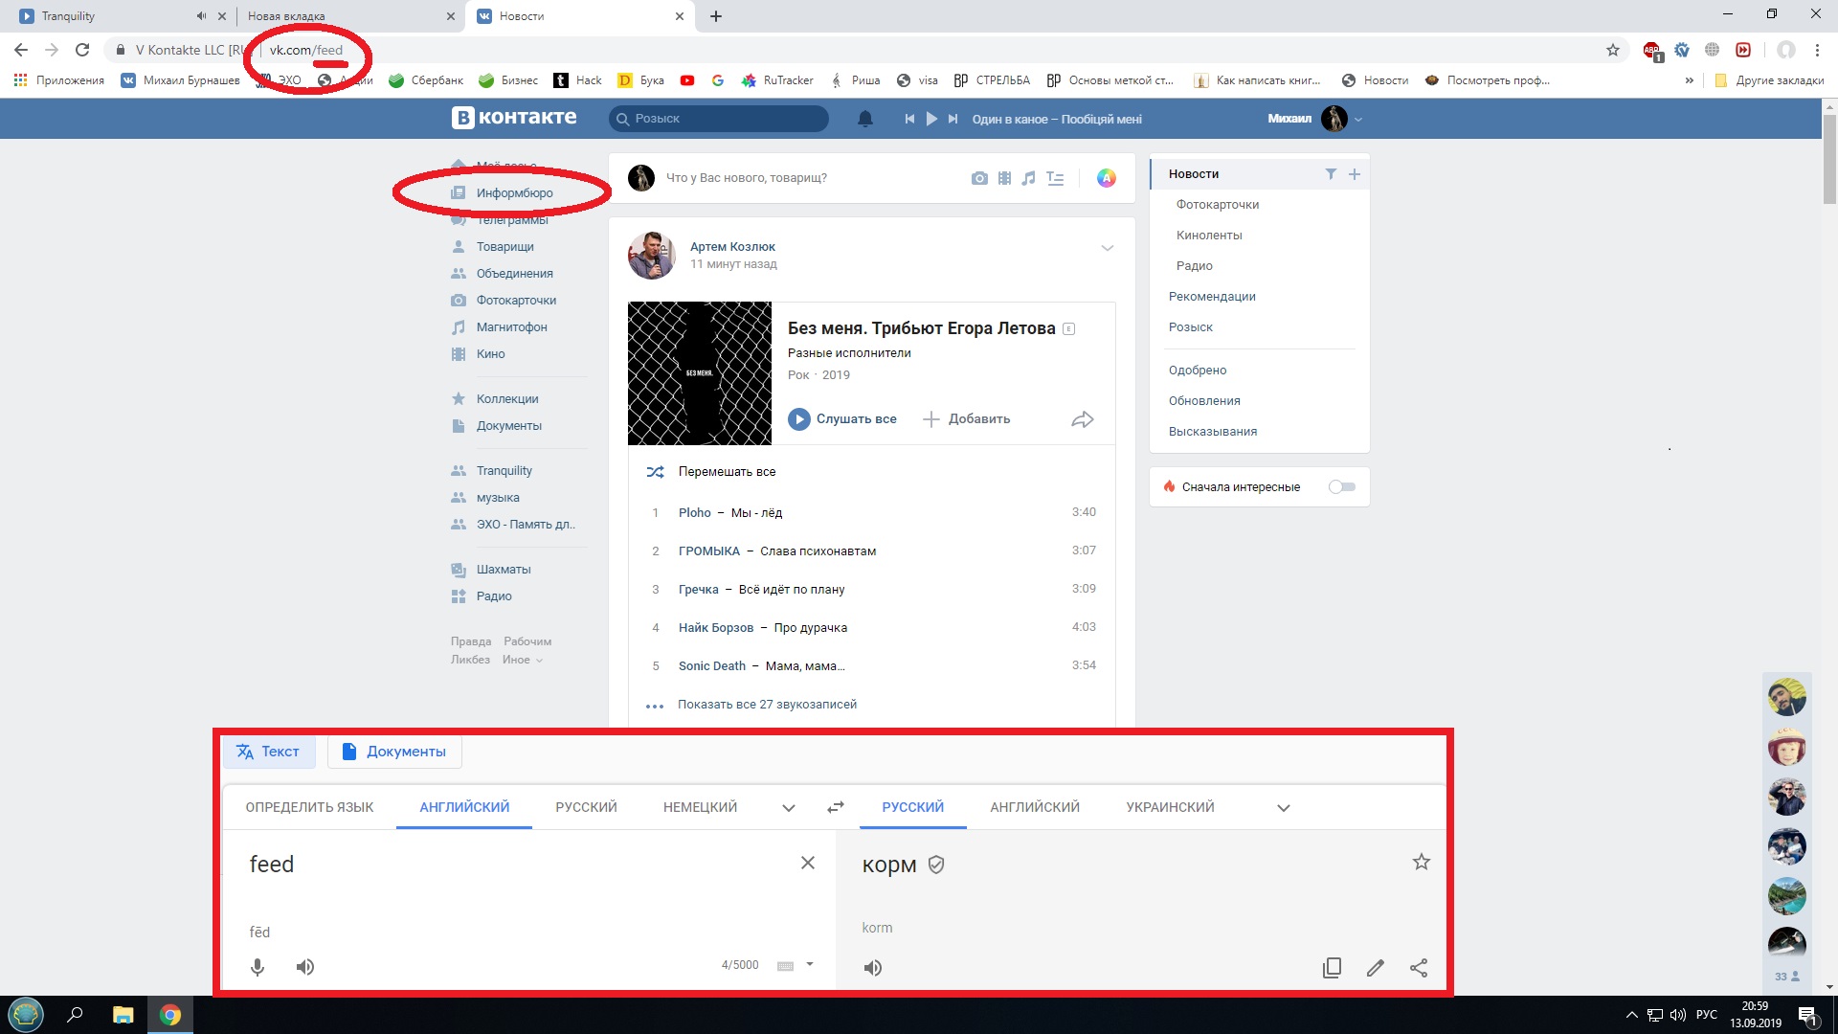
Task: Suggest an edit with pencil icon
Action: click(1376, 968)
